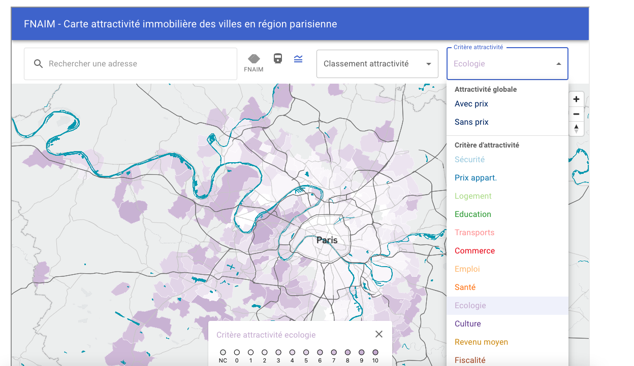Select the Revenu moyen option
The image size is (634, 366).
pos(481,342)
